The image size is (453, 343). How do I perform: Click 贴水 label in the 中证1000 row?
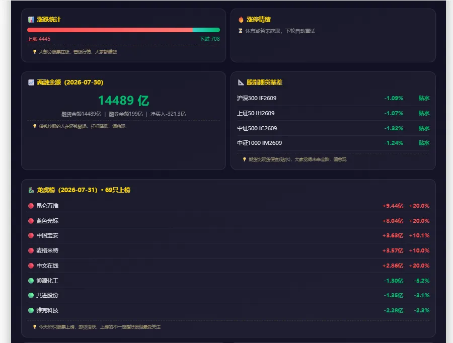coord(424,143)
